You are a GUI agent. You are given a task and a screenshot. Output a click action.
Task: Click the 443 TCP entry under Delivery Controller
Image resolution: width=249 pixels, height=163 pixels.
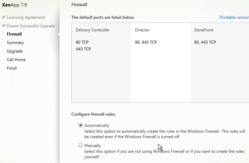[x=83, y=49]
